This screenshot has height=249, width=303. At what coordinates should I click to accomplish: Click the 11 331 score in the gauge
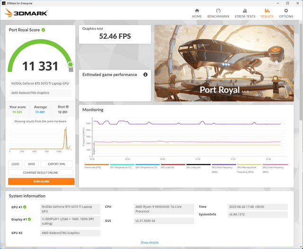point(40,66)
